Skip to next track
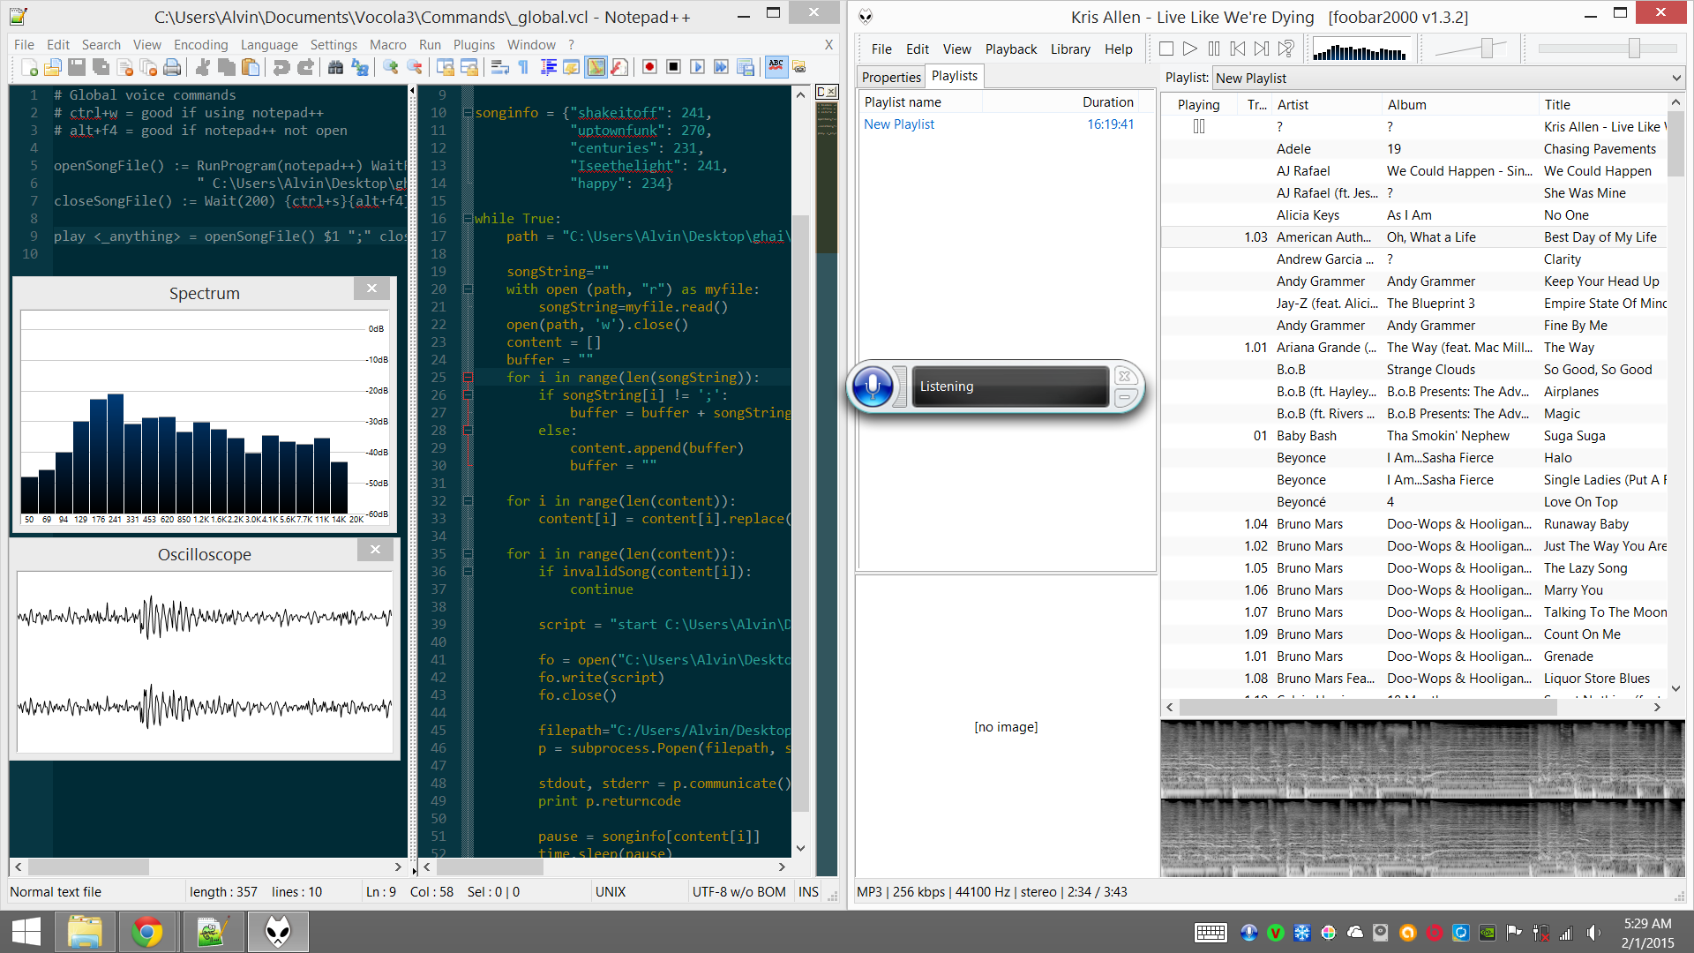 pyautogui.click(x=1262, y=49)
